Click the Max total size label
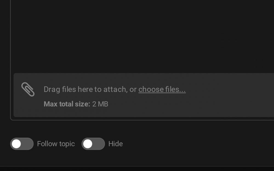The height and width of the screenshot is (171, 274). coord(67,104)
